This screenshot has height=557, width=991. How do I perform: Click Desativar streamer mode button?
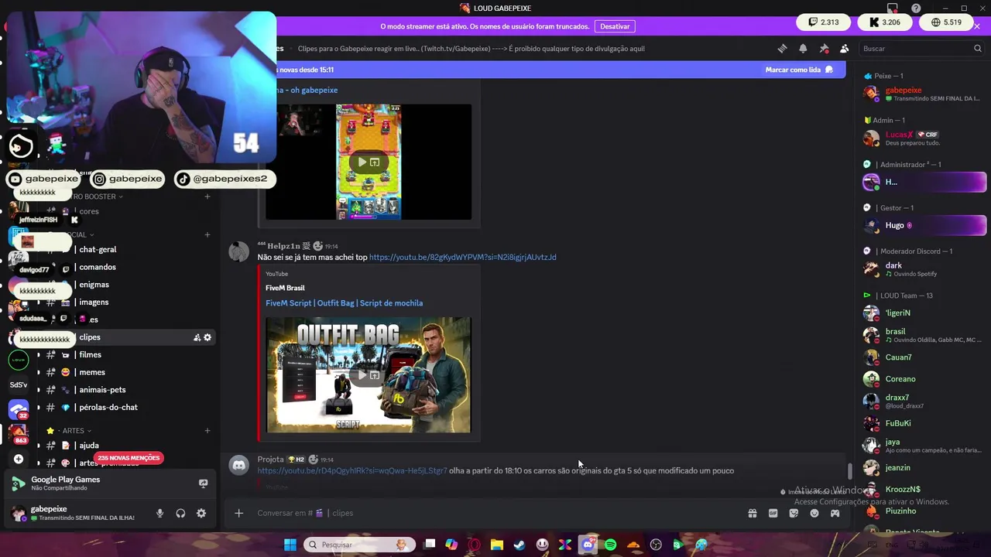click(x=615, y=26)
